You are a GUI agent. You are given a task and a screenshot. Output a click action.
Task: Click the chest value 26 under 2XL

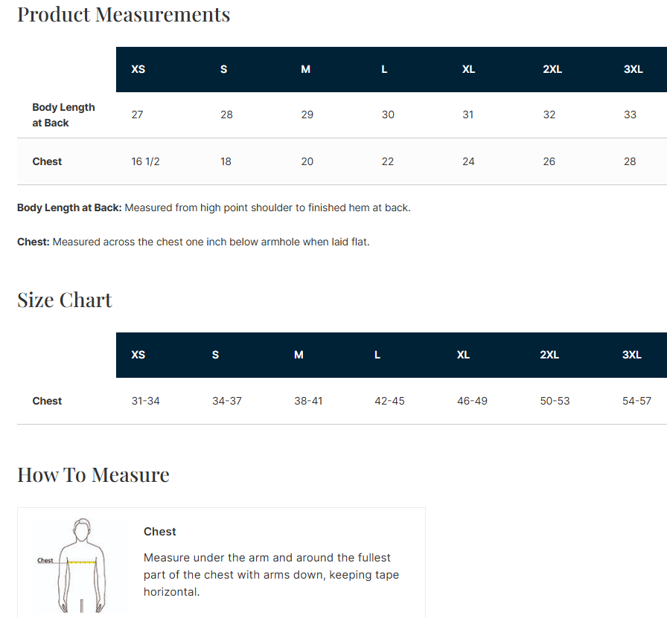tap(549, 161)
